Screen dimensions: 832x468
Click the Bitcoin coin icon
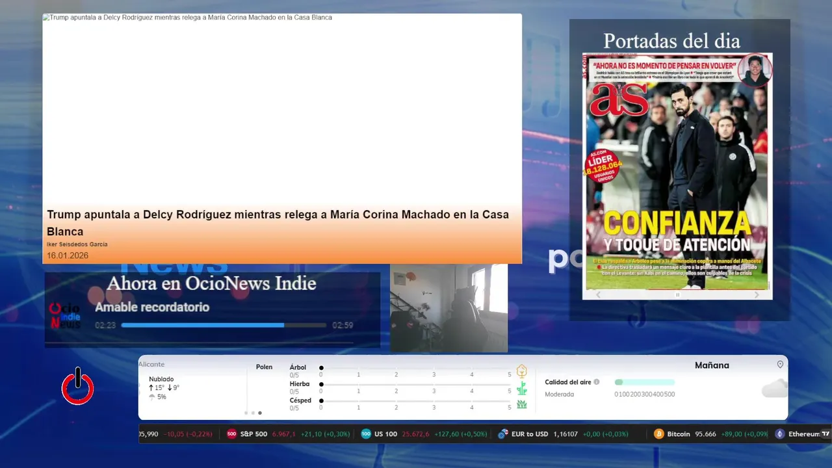(658, 434)
